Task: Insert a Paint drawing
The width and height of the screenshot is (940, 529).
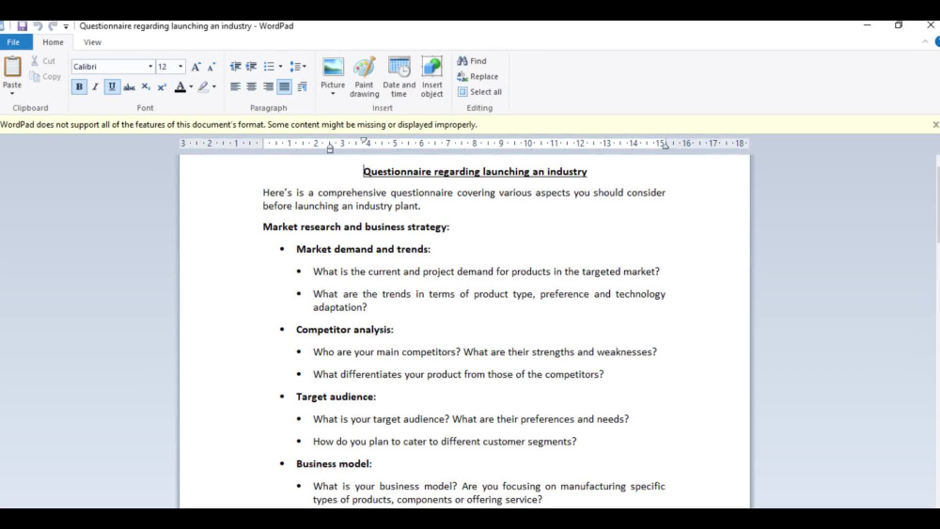Action: pyautogui.click(x=364, y=77)
